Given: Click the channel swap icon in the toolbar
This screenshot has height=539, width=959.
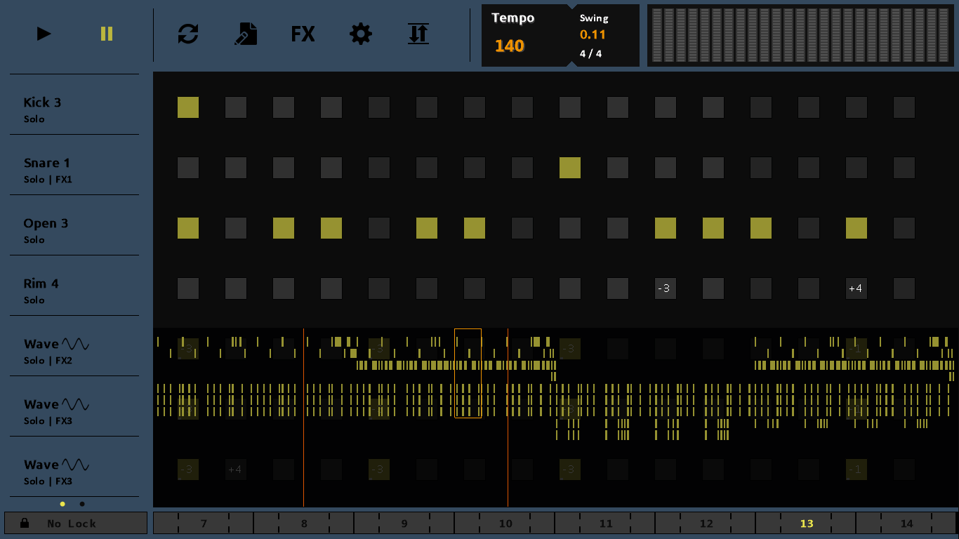Looking at the screenshot, I should click(418, 34).
